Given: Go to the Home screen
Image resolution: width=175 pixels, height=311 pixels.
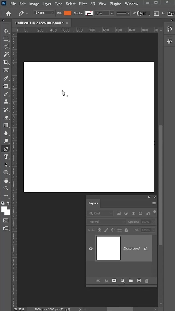Looking at the screenshot, I should 8,13.
